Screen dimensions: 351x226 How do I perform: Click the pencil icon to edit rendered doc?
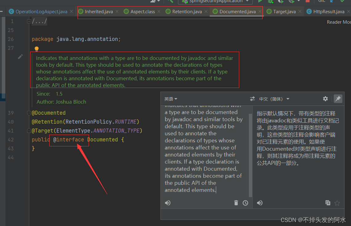click(20, 57)
